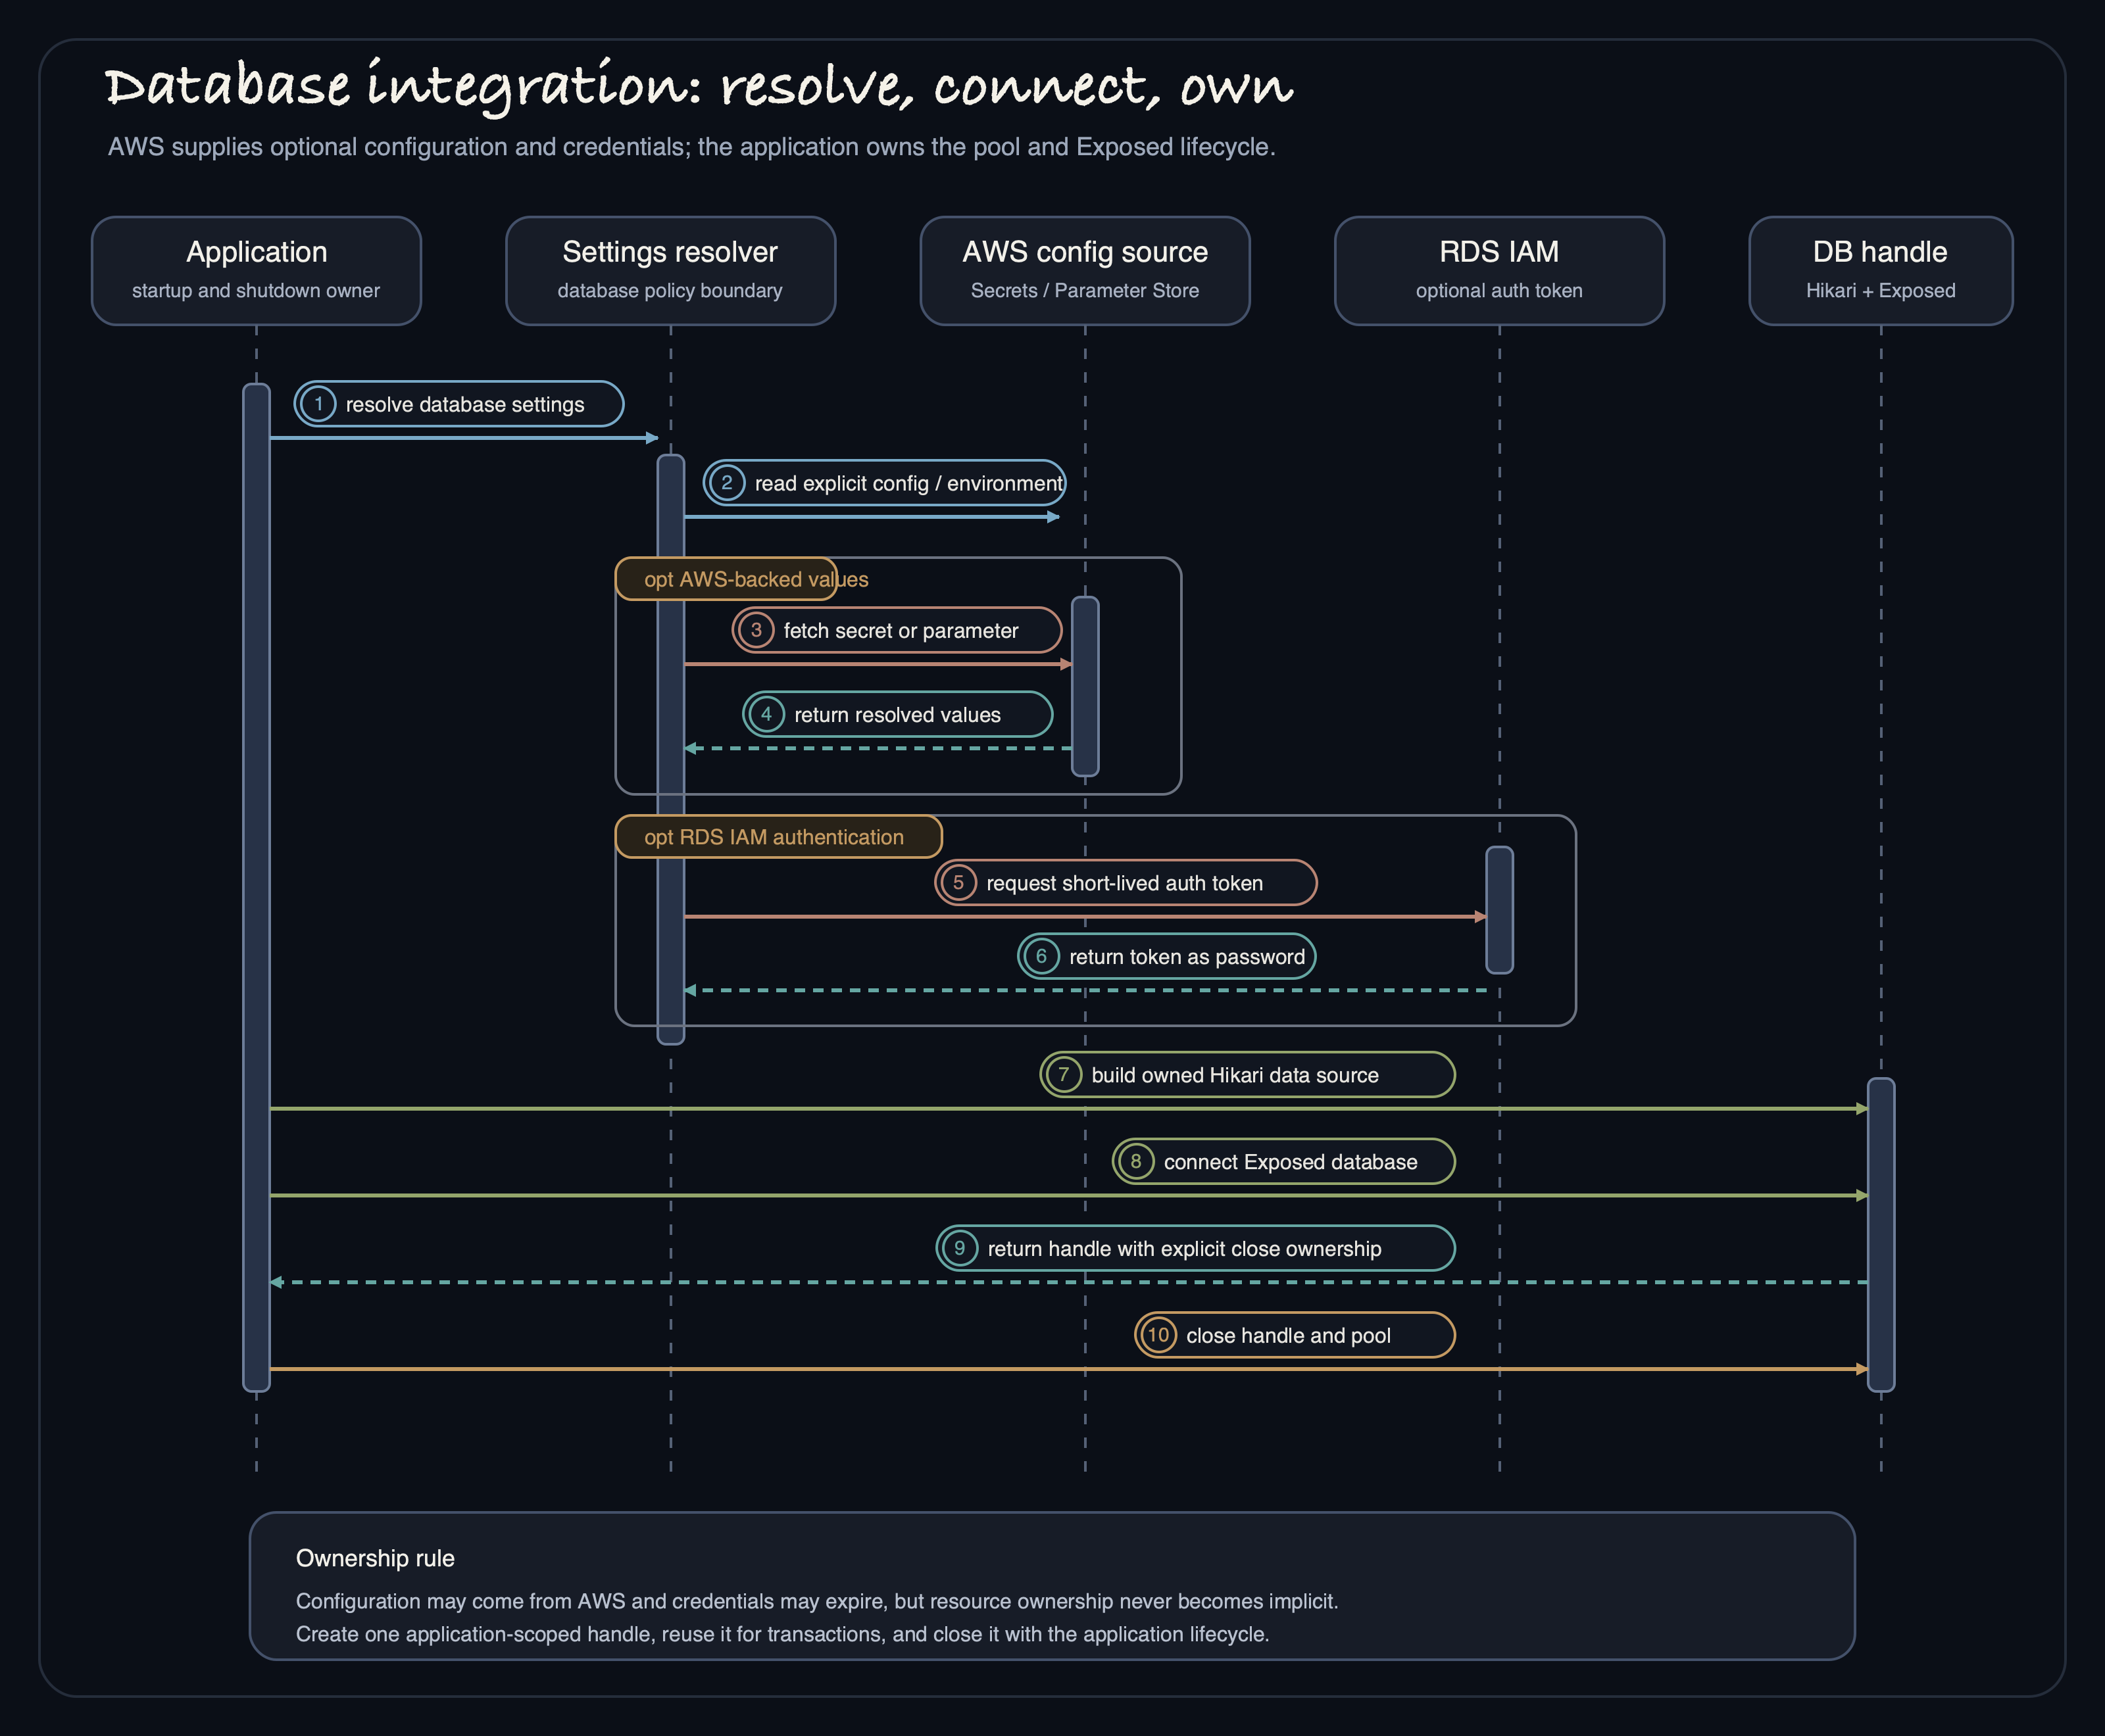Click 'startup and shutdown owner' subtitle
This screenshot has width=2105, height=1736.
[256, 290]
